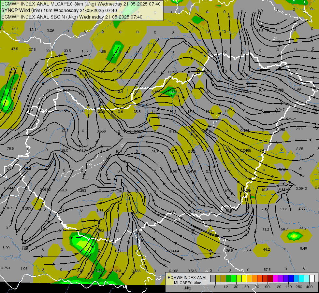Viewport: 319px width, 293px height.
Task: Select the map value 0.0943
Action: 301,188
